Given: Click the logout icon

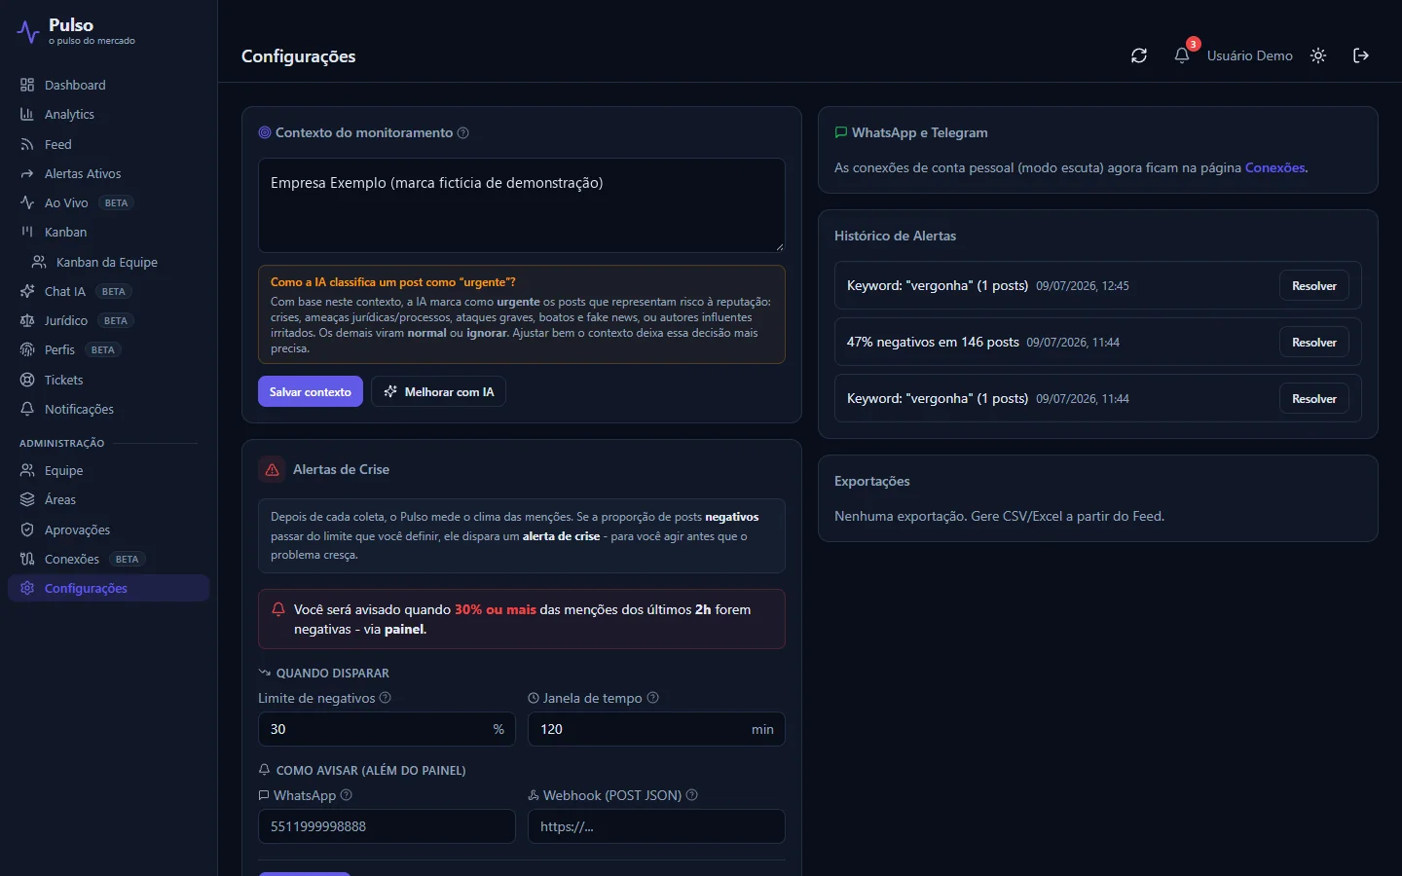Looking at the screenshot, I should click(x=1361, y=55).
